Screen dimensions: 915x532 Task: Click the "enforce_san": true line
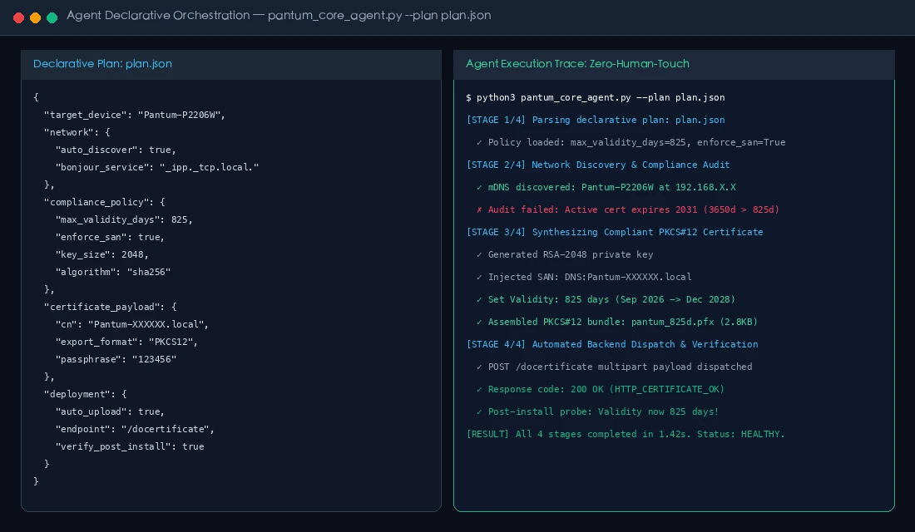click(110, 238)
